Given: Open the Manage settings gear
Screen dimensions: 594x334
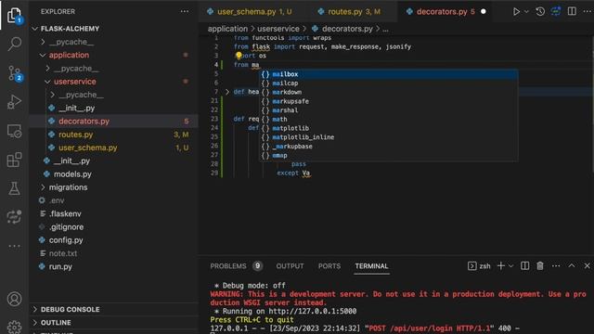Looking at the screenshot, I should [x=15, y=327].
